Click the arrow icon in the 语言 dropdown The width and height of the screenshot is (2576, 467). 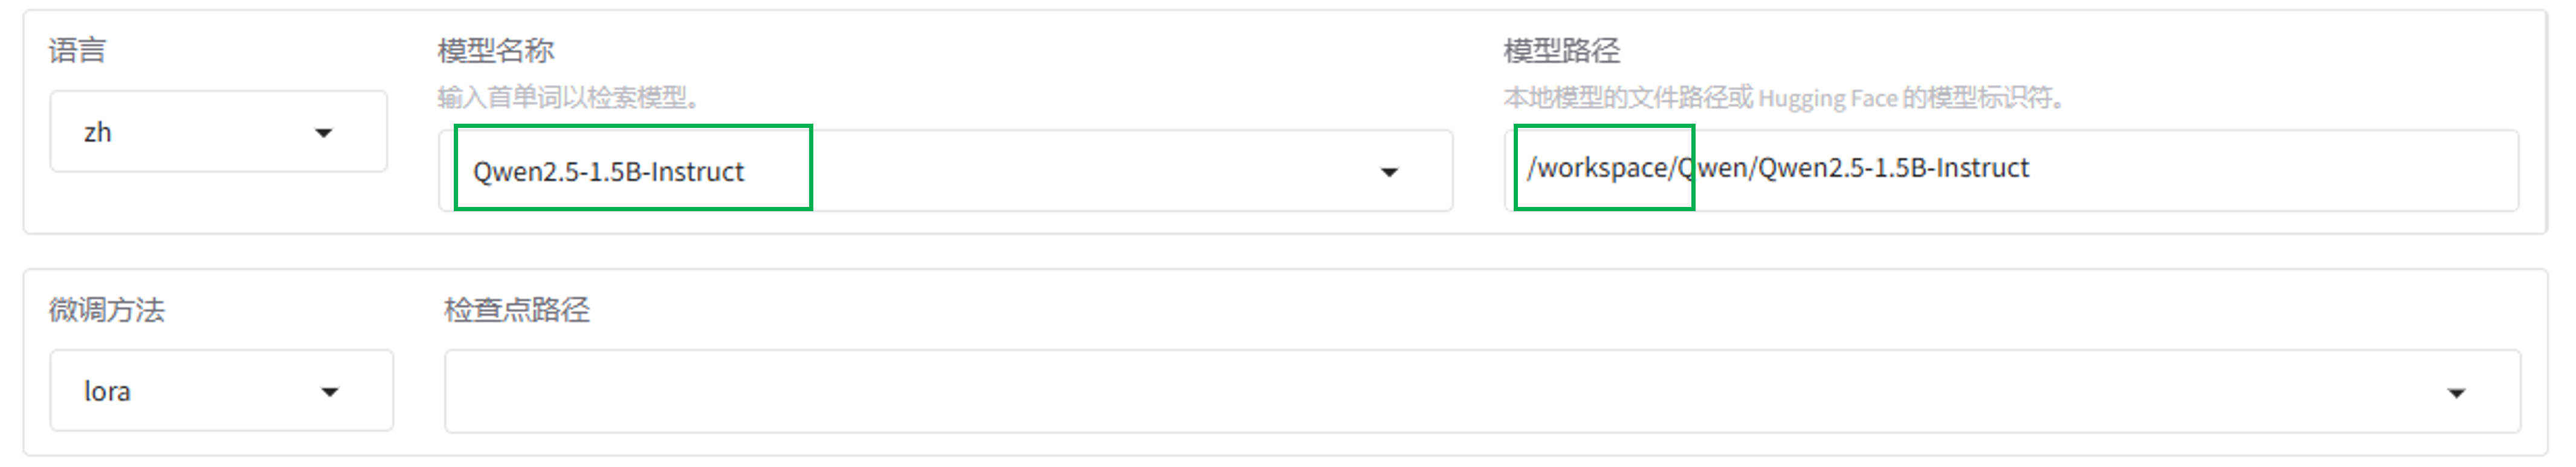pos(323,133)
